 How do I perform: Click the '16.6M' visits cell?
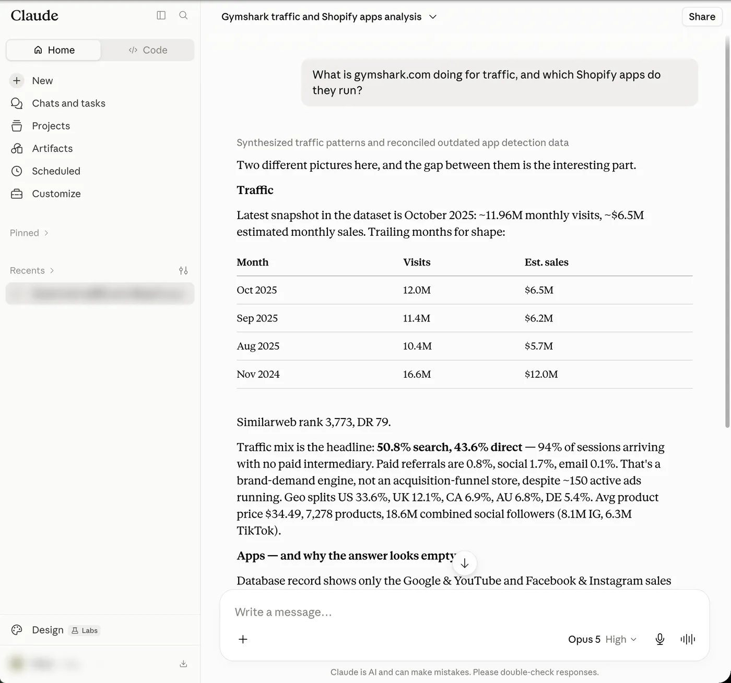point(417,374)
